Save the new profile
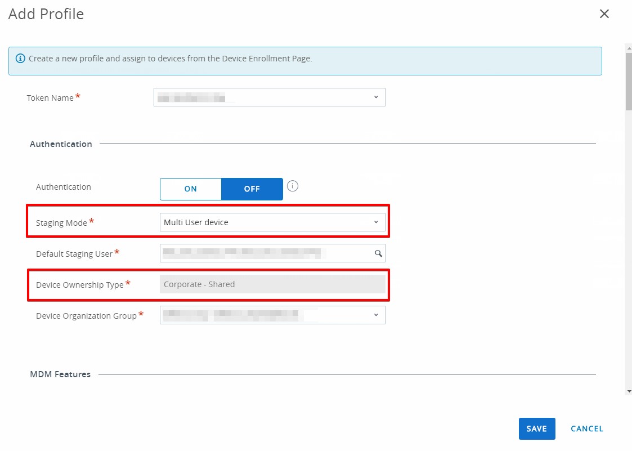This screenshot has height=451, width=632. 536,428
